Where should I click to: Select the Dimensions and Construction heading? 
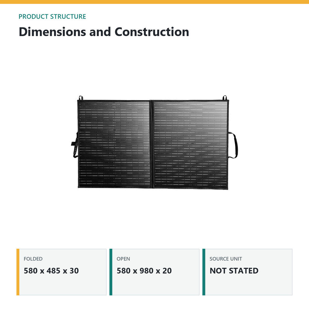pyautogui.click(x=104, y=32)
